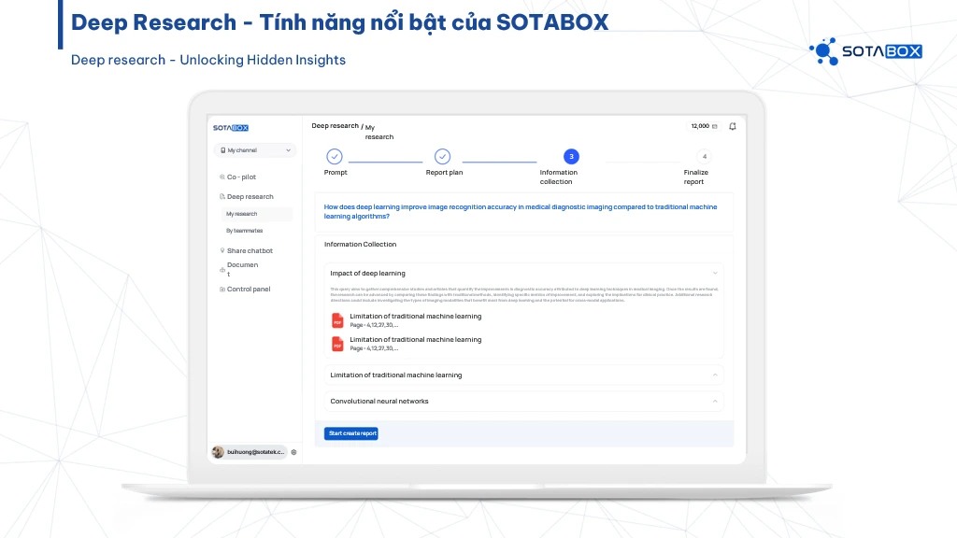Screen dimensions: 957x538
Task: Click the credits icon next to 12,000
Action: pos(715,126)
